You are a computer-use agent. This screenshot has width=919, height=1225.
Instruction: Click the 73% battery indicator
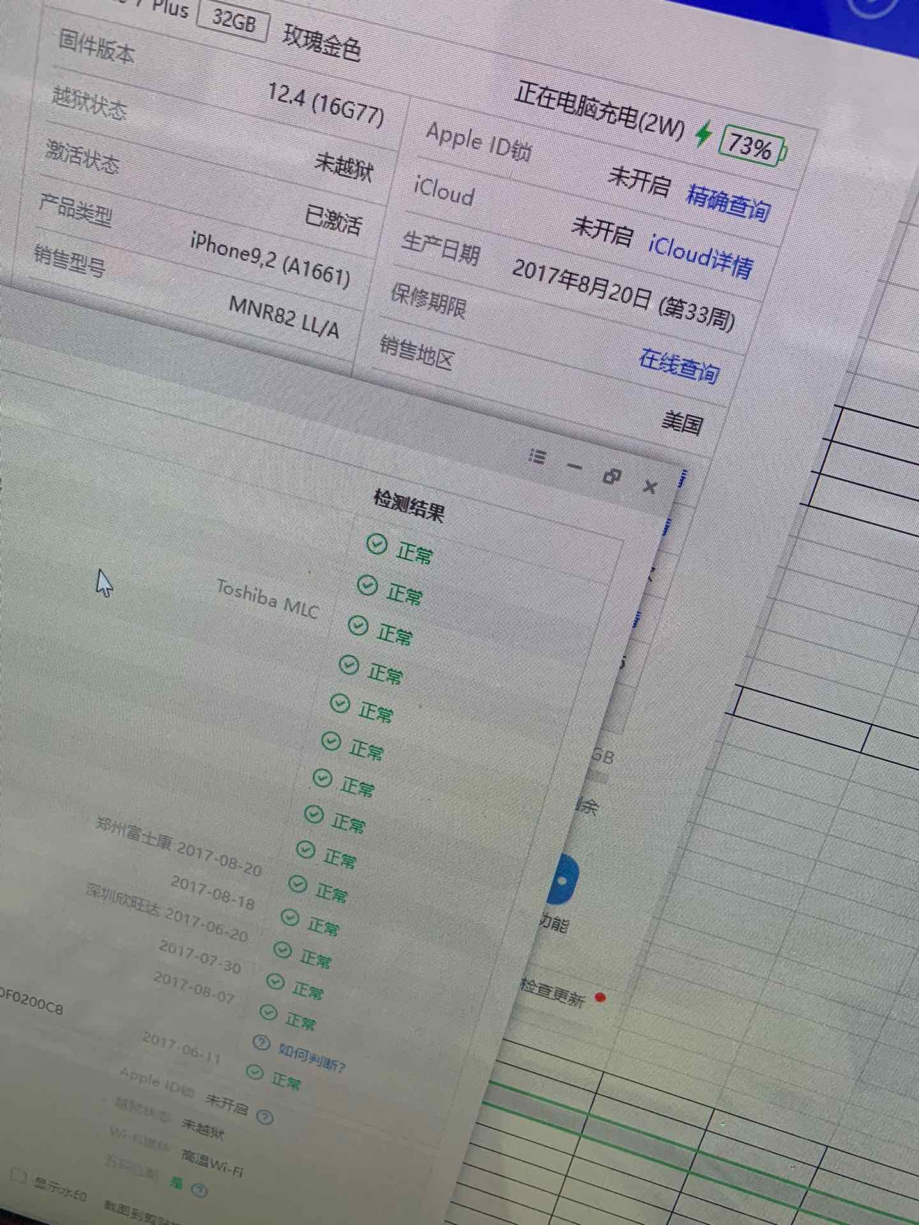(x=752, y=147)
